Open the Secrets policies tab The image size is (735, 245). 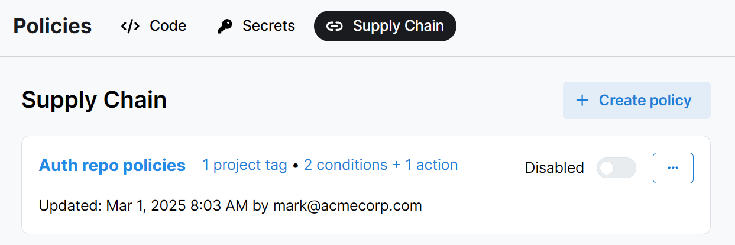268,26
